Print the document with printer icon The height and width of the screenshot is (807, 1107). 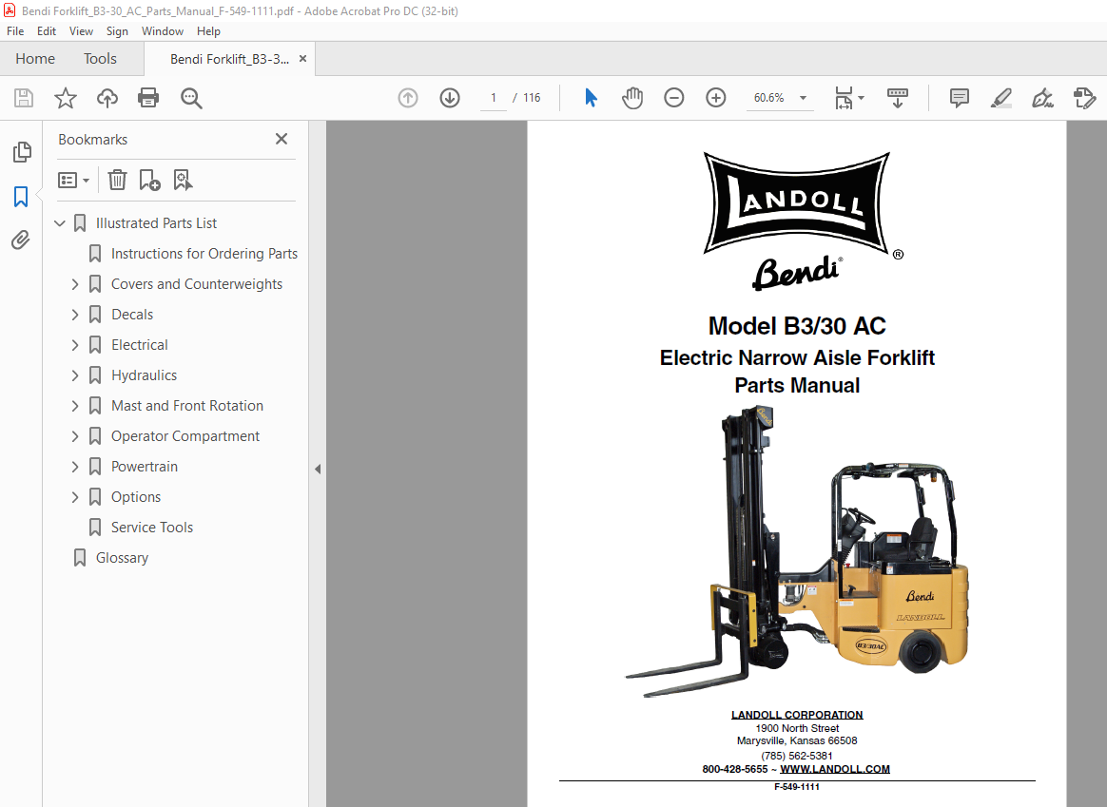click(148, 97)
